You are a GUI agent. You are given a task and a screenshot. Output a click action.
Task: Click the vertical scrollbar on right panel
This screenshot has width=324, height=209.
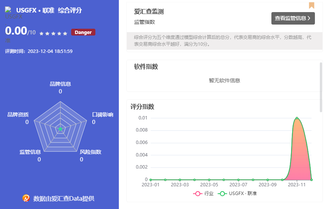[x=321, y=87]
